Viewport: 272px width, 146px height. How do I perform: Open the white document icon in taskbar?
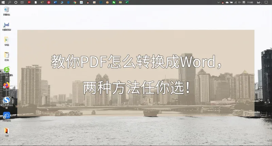tap(36, 2)
